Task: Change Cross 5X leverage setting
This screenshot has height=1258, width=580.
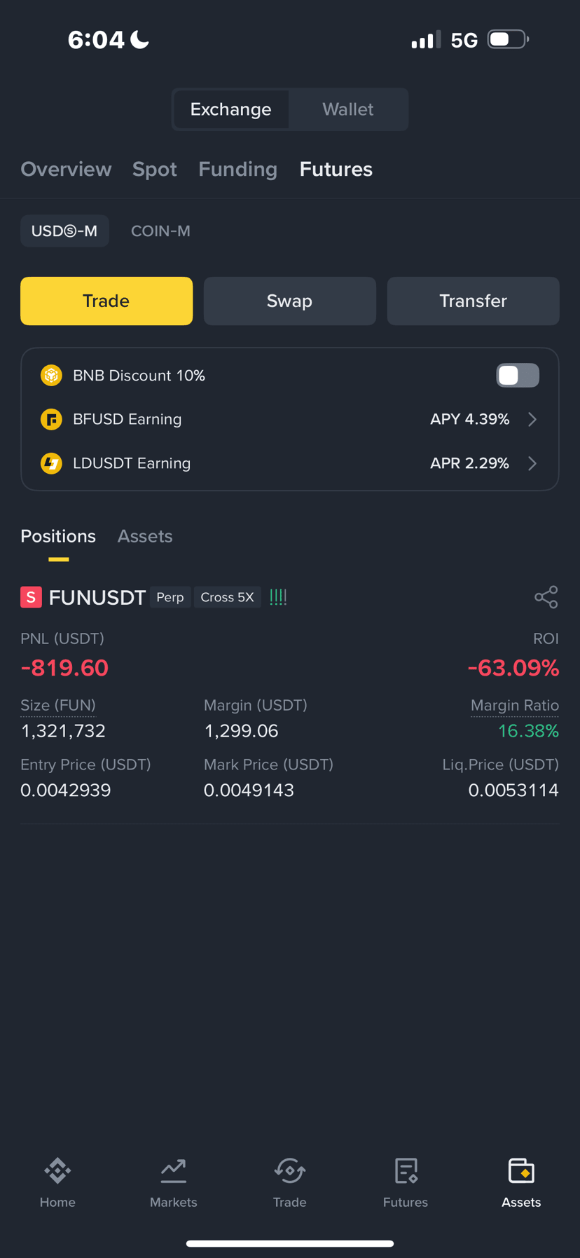Action: tap(227, 597)
